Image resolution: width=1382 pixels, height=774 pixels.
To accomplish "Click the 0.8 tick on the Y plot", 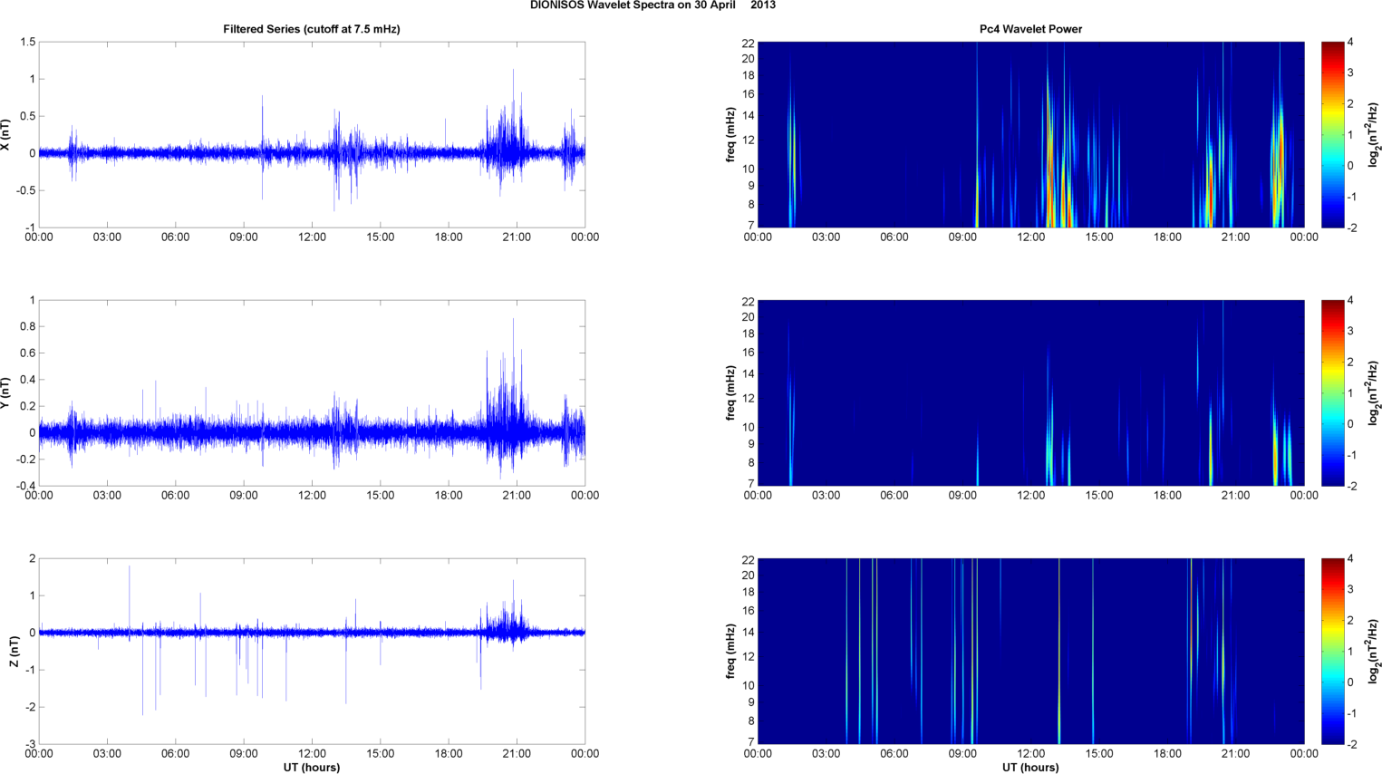I will 27,326.
